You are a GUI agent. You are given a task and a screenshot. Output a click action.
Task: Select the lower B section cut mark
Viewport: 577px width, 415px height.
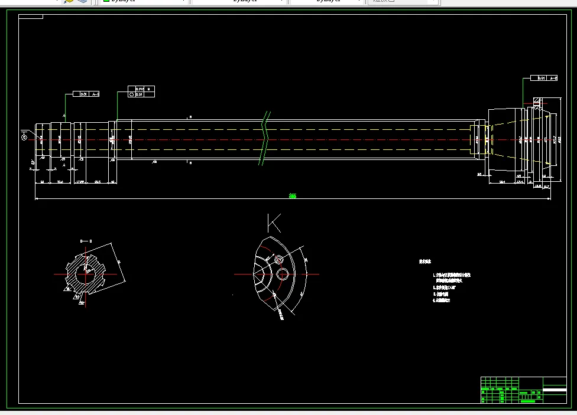(x=190, y=162)
